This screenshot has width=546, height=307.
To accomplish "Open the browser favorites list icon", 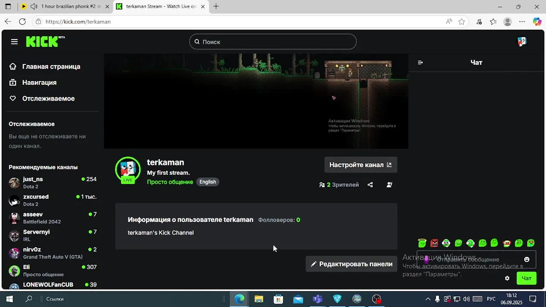I will [x=493, y=21].
